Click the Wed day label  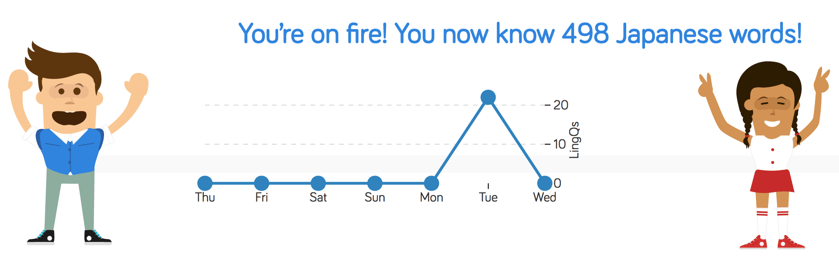544,198
